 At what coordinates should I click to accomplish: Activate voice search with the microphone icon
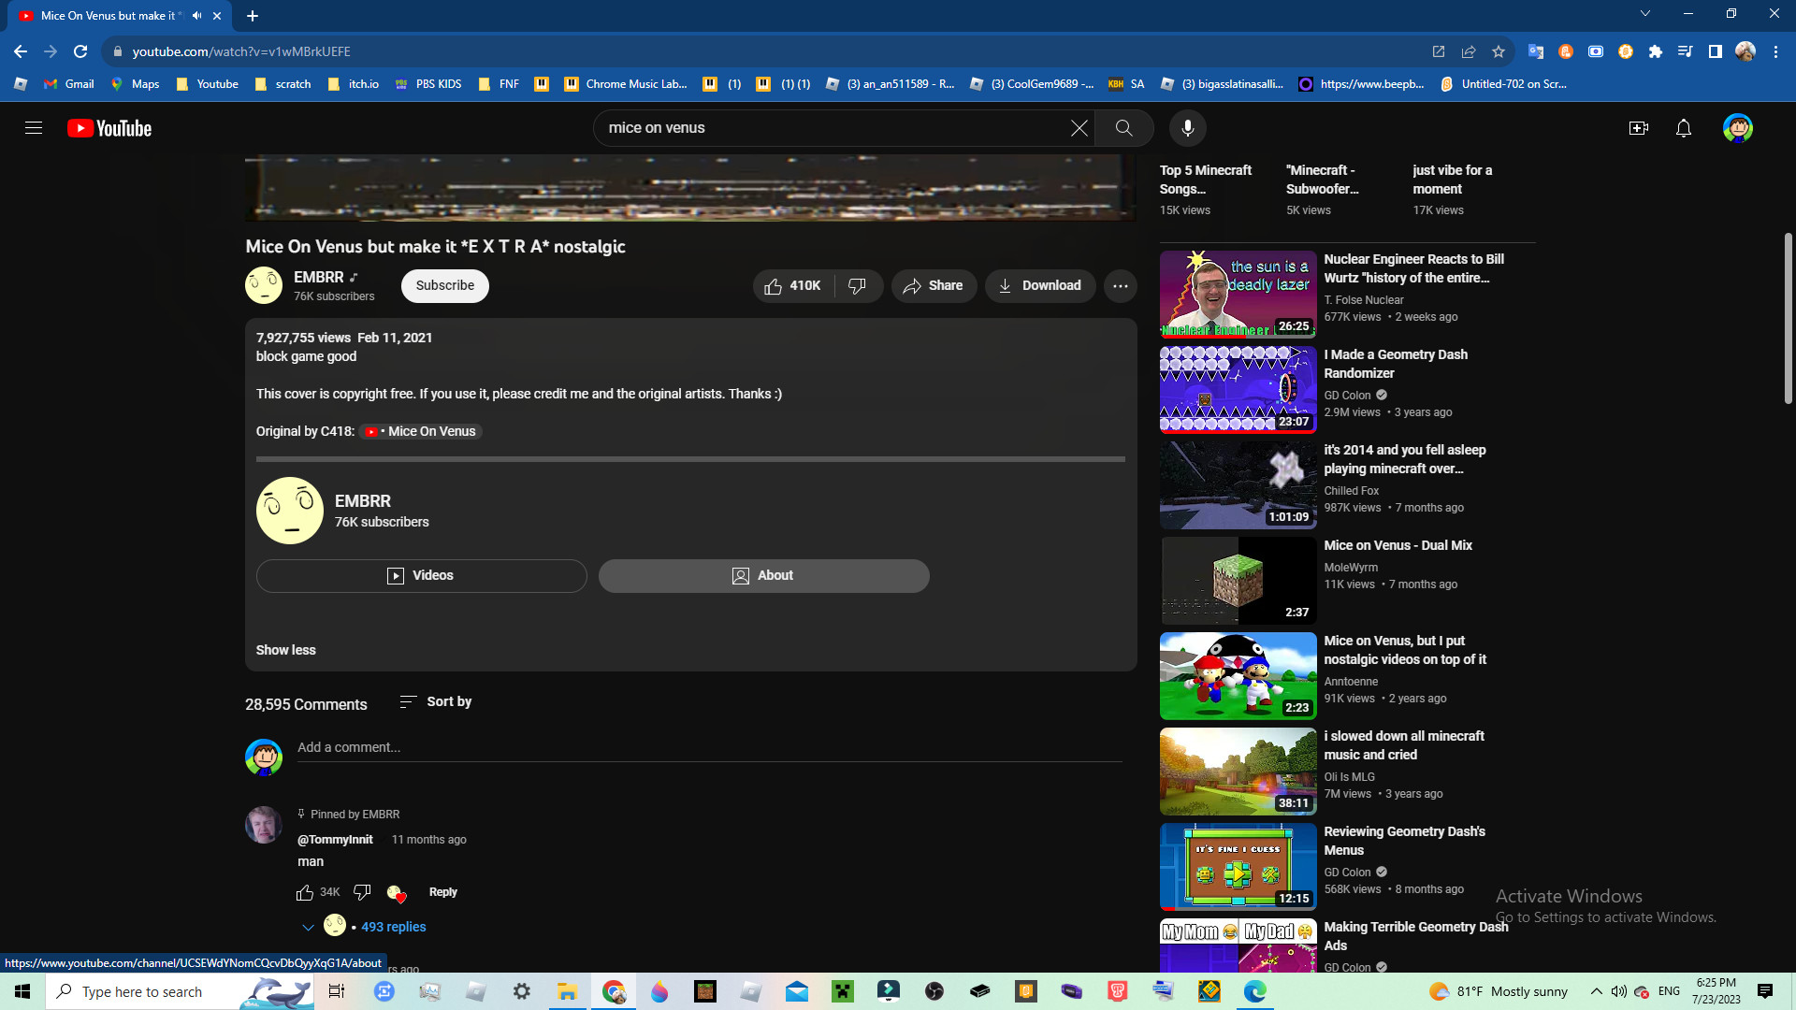(x=1187, y=128)
